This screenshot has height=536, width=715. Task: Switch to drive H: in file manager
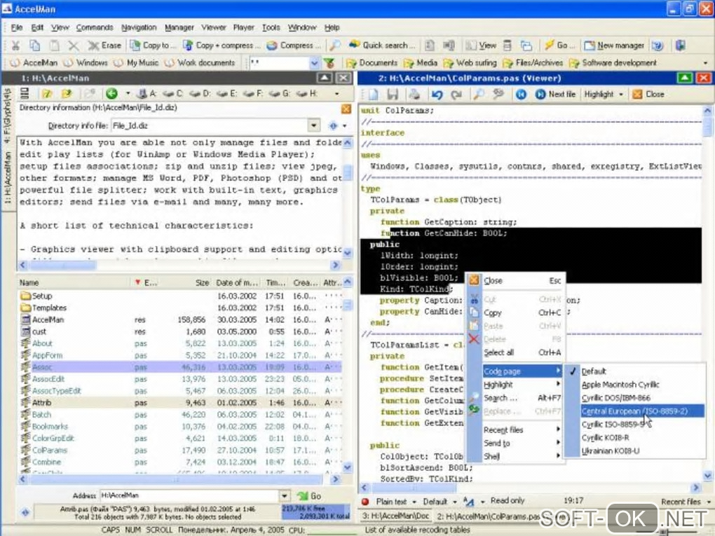(x=307, y=93)
